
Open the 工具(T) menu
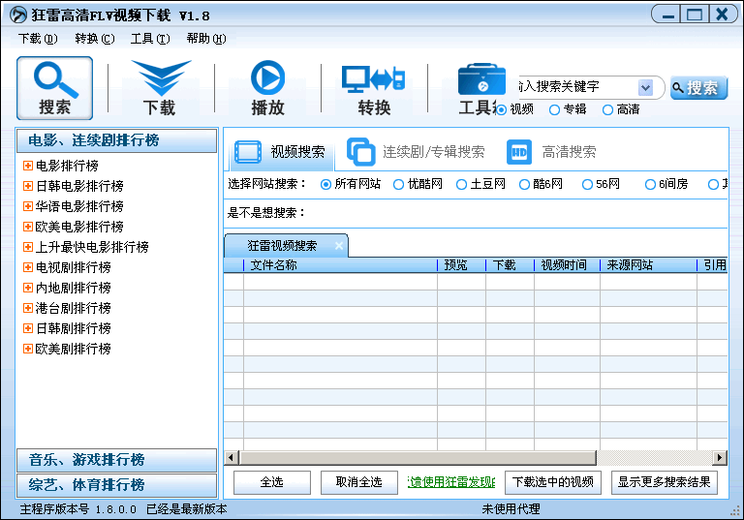tap(150, 39)
